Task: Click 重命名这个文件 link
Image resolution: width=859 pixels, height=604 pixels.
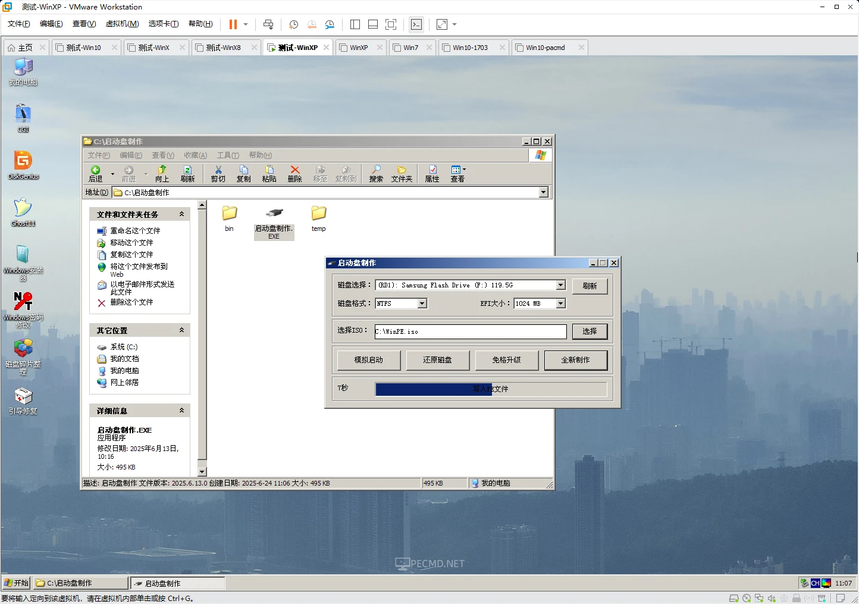Action: click(135, 231)
